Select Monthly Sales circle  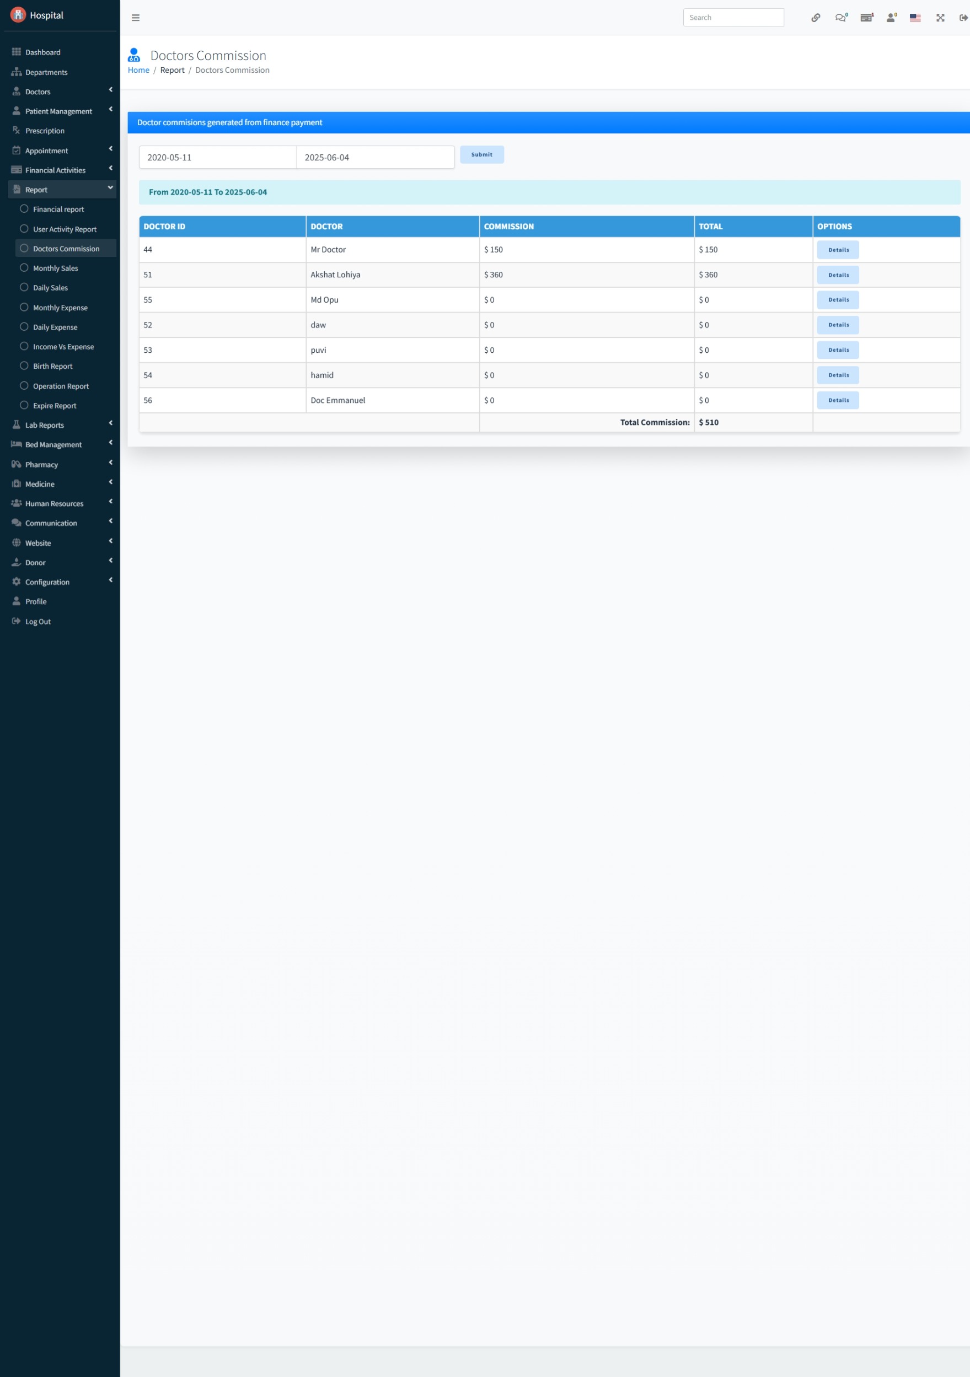24,267
